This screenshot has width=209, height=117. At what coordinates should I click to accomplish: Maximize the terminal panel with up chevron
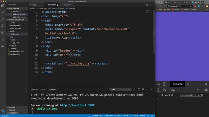pyautogui.click(x=147, y=89)
